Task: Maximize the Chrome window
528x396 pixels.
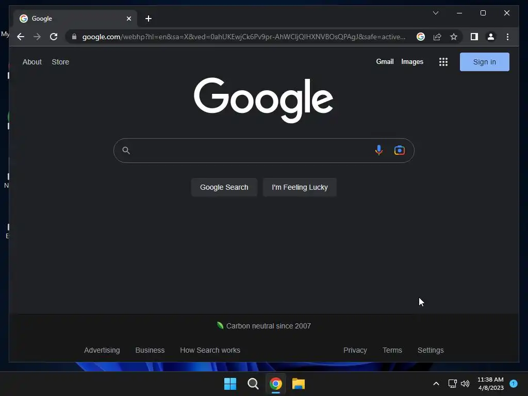Action: click(483, 13)
